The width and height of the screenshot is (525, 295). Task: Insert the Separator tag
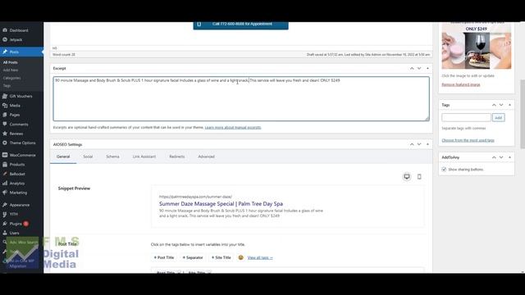pyautogui.click(x=193, y=257)
